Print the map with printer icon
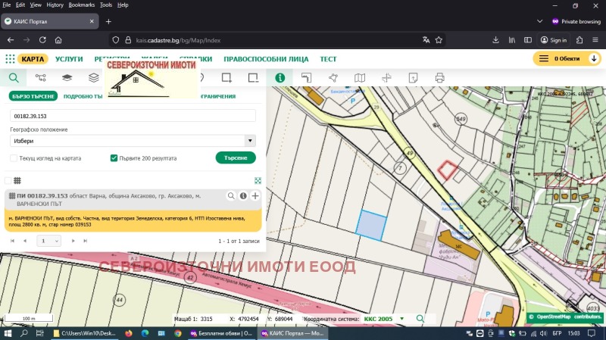 [x=440, y=78]
